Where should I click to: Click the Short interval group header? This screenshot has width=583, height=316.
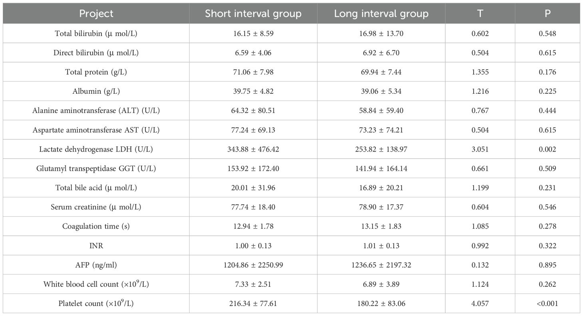point(253,14)
